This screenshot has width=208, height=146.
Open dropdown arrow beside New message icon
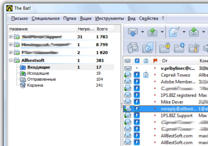click(x=184, y=32)
